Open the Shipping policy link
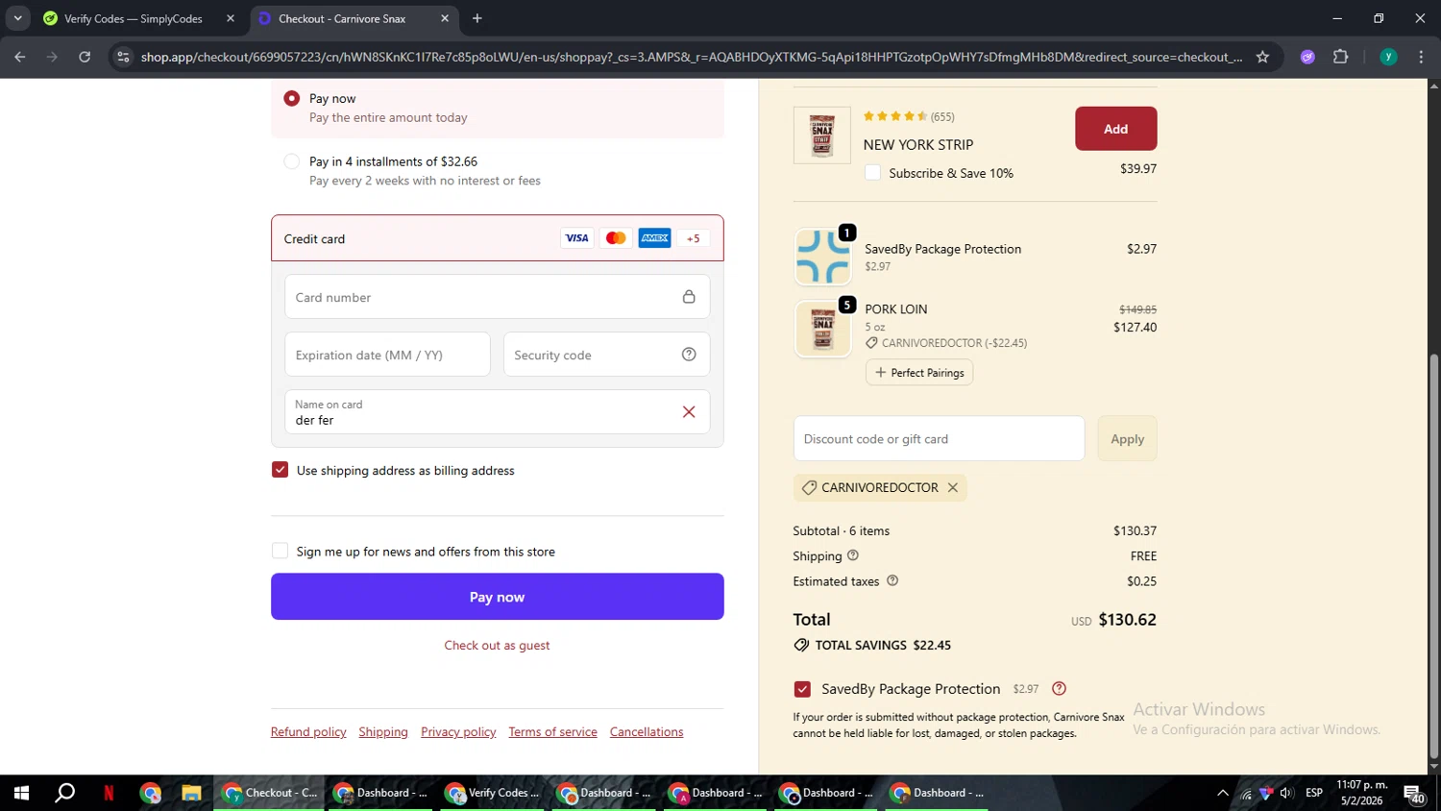The width and height of the screenshot is (1441, 811). [383, 732]
